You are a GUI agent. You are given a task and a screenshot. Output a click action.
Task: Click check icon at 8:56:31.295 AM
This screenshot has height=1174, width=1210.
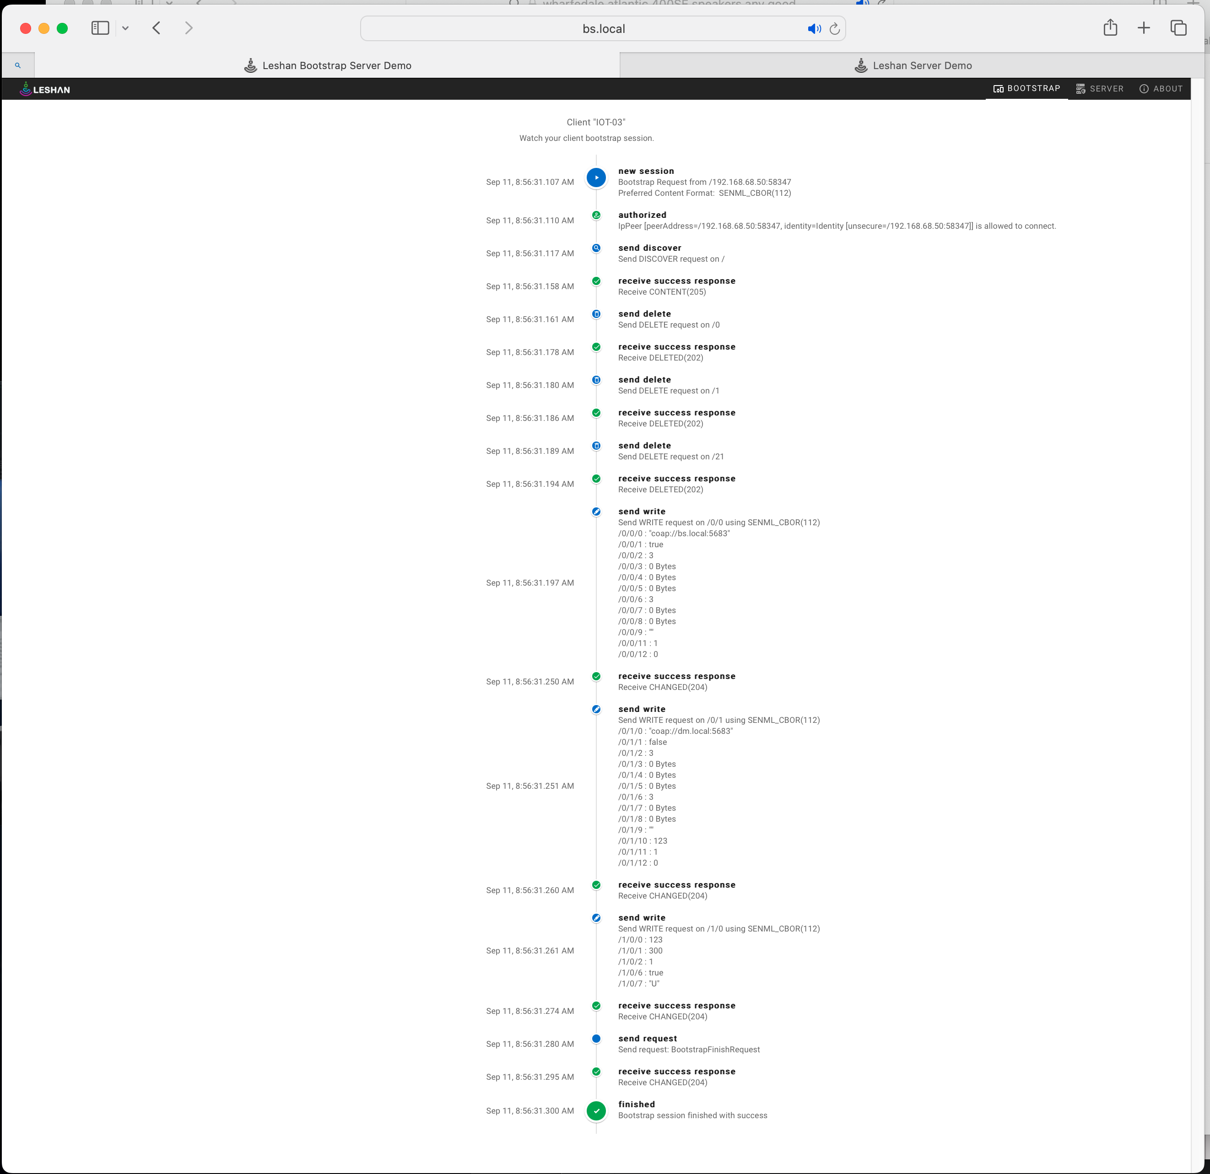596,1072
